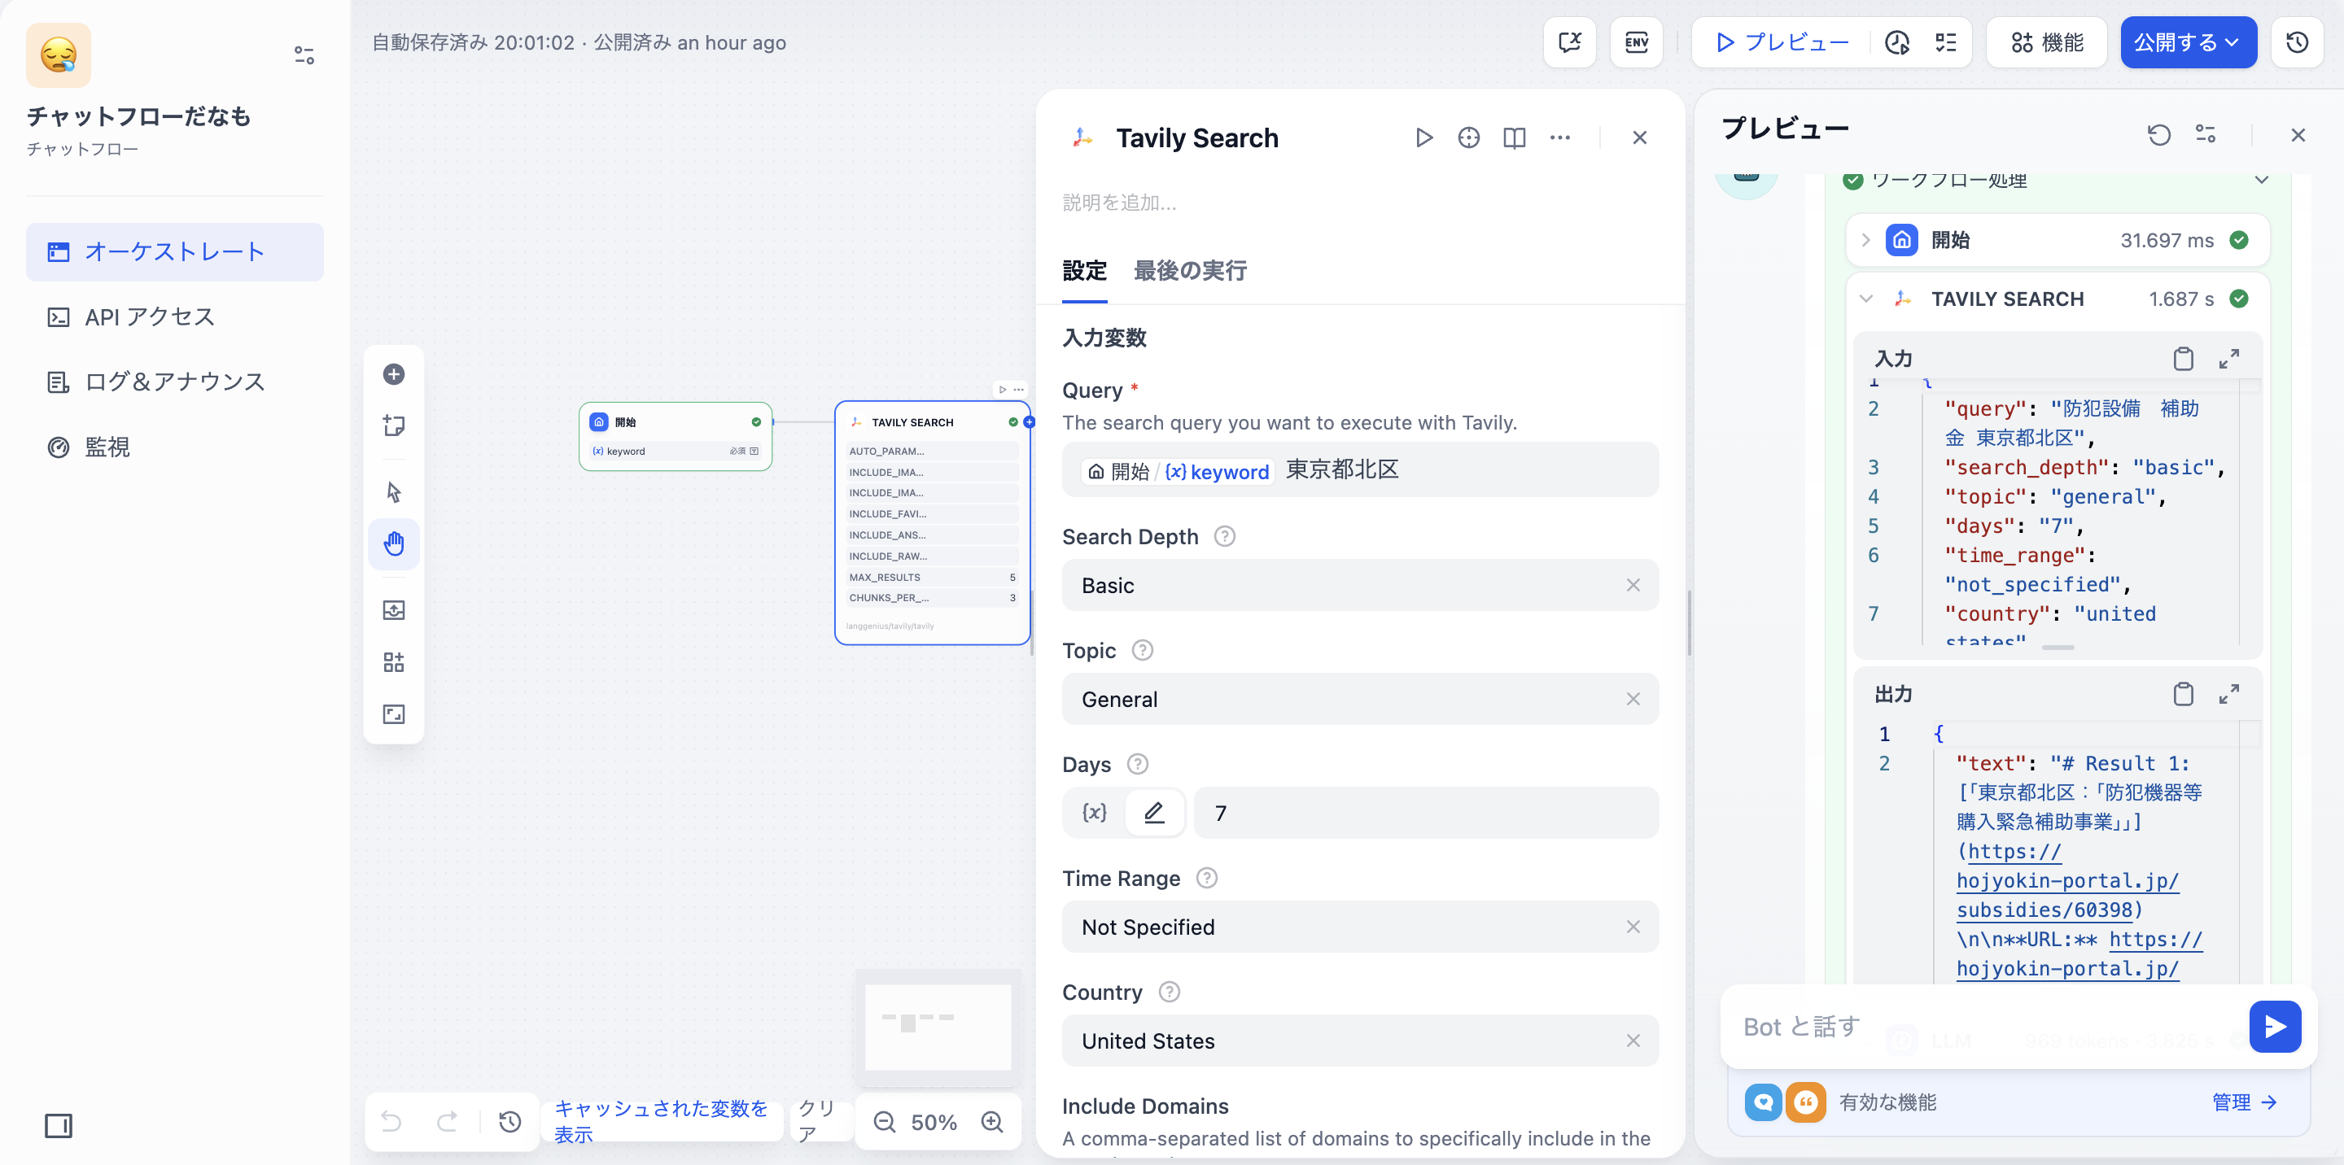
Task: Click the locate node target icon
Action: [x=1468, y=137]
